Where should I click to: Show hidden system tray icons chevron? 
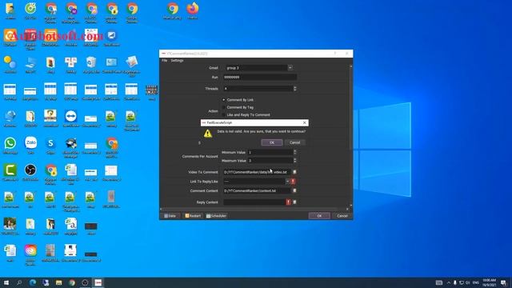(x=449, y=282)
